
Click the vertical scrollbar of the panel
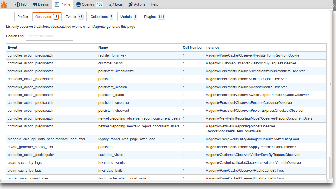coord(331,83)
